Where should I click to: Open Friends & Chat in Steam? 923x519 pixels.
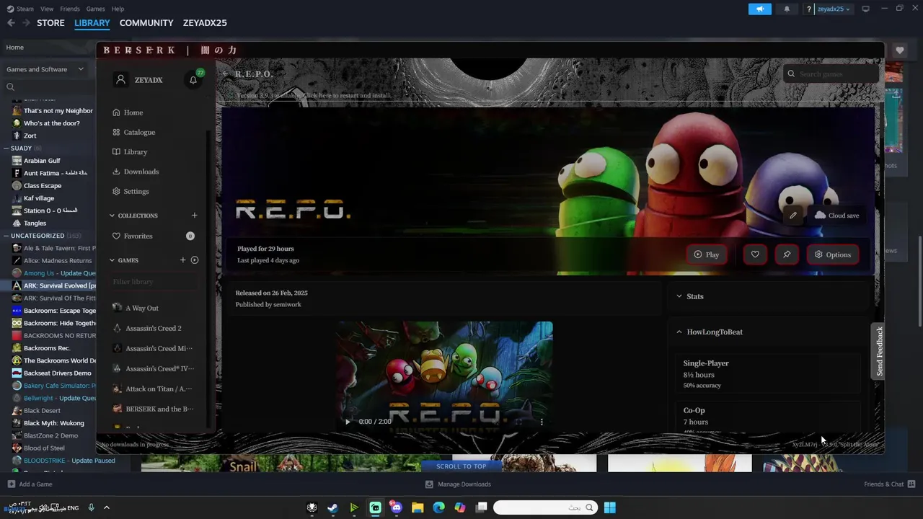coord(889,484)
